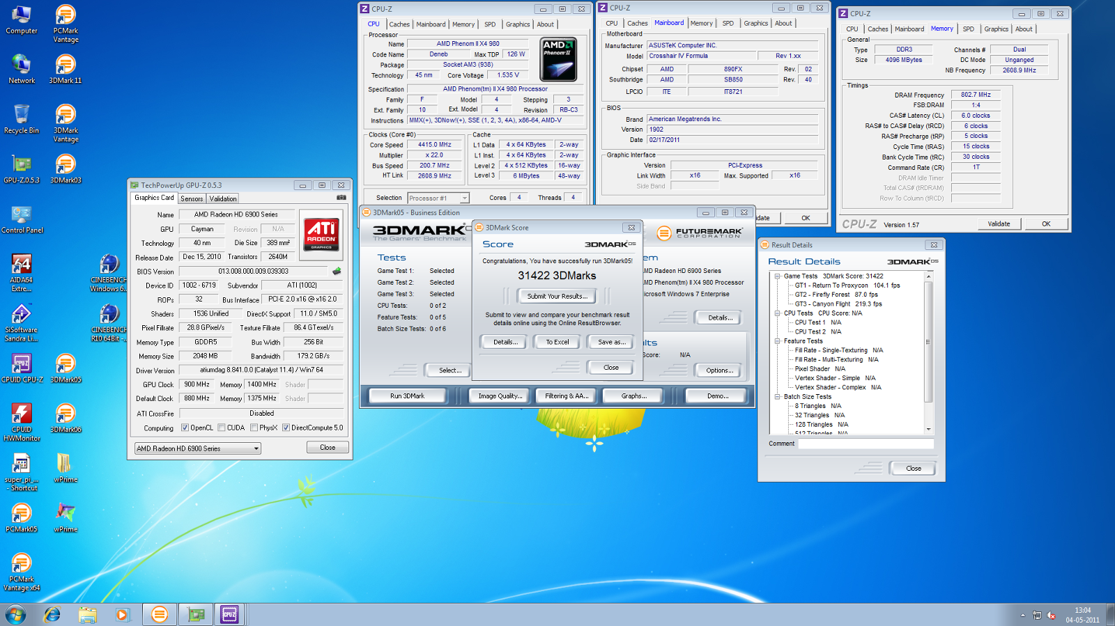This screenshot has height=626, width=1115.
Task: Click the To Excel button
Action: tap(557, 342)
